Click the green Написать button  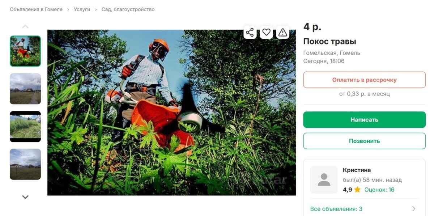click(364, 119)
